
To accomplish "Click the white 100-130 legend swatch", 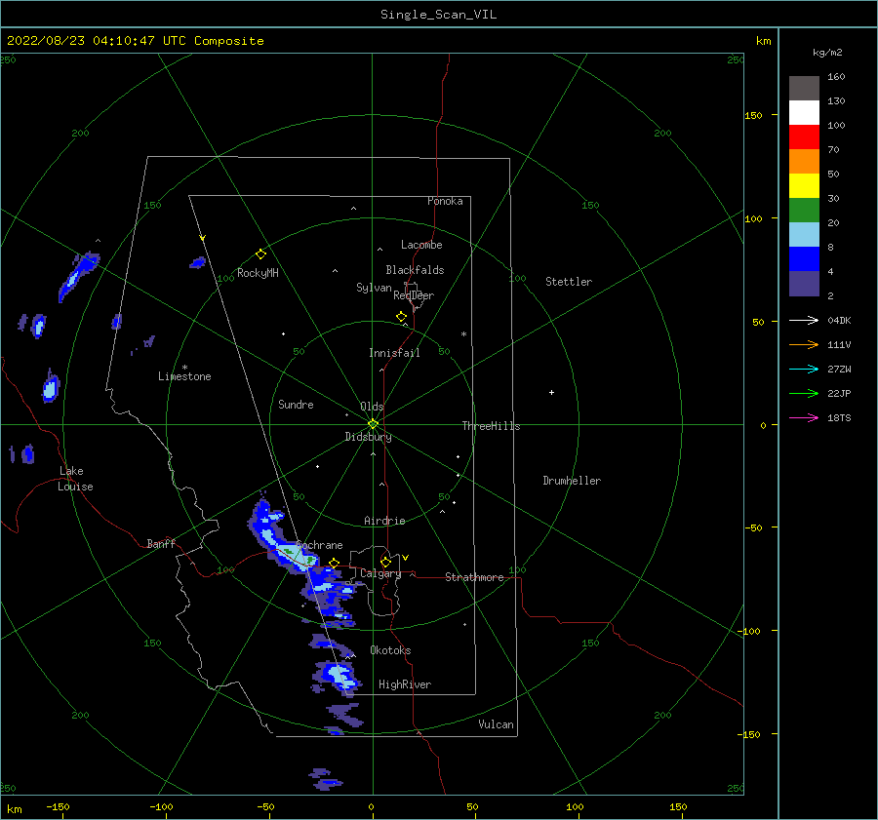I will coord(804,112).
